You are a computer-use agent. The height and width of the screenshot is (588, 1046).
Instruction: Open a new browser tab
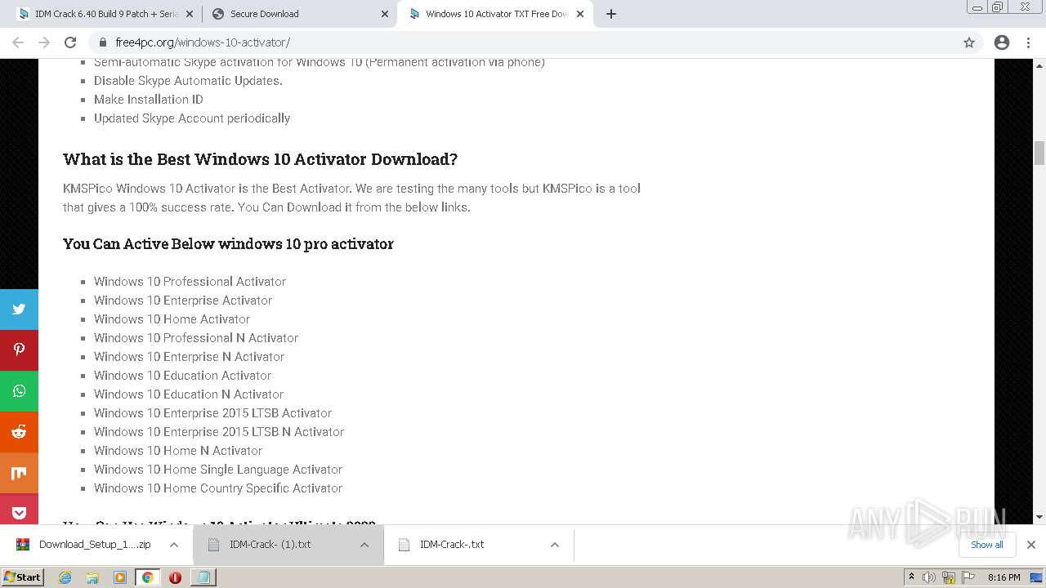[x=611, y=14]
